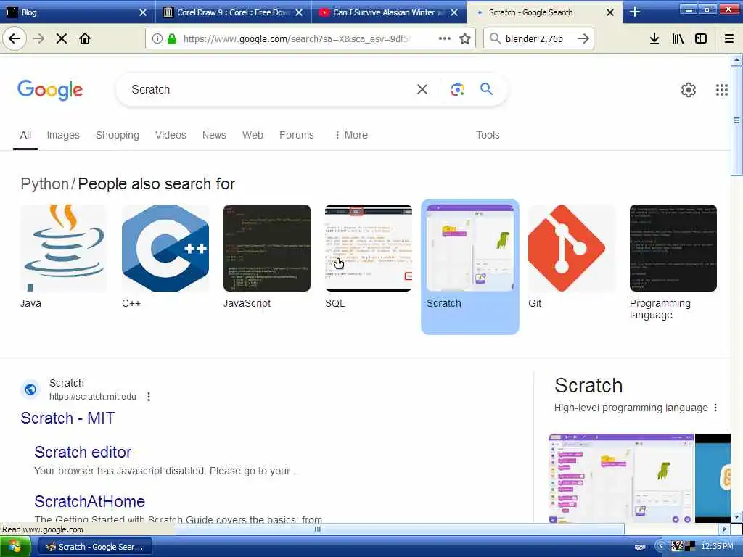
Task: Open the Git related search card
Action: click(x=572, y=256)
